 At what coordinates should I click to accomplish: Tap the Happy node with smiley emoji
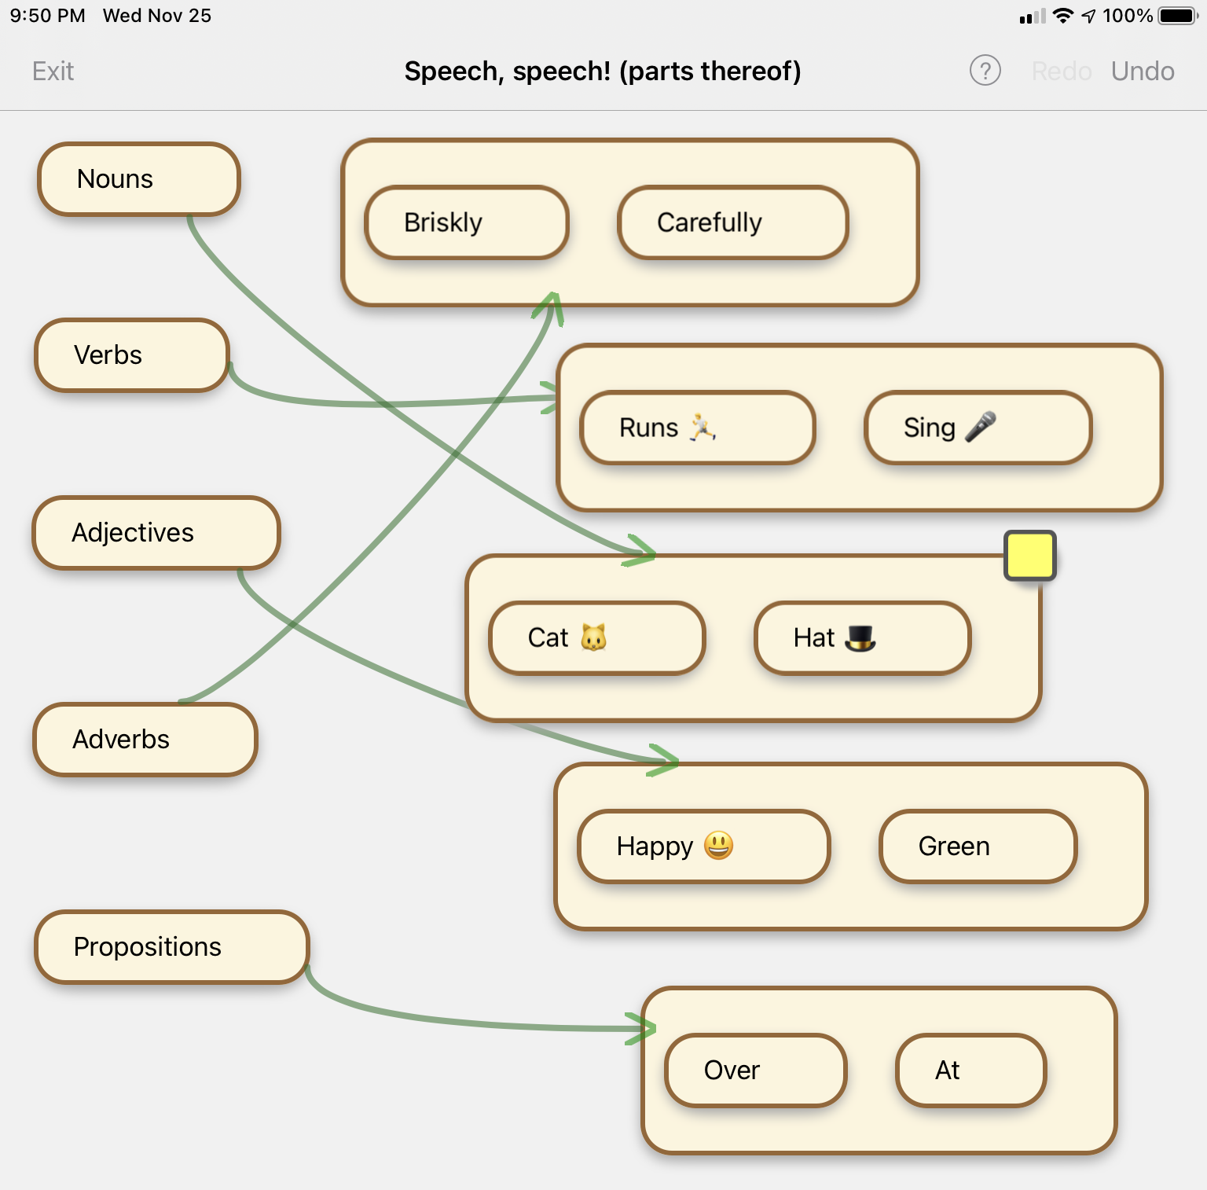703,847
